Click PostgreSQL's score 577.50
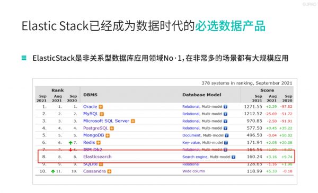Image resolution: width=318 pixels, height=193 pixels. (x=254, y=128)
